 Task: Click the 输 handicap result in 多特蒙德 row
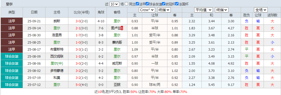coord(258,71)
